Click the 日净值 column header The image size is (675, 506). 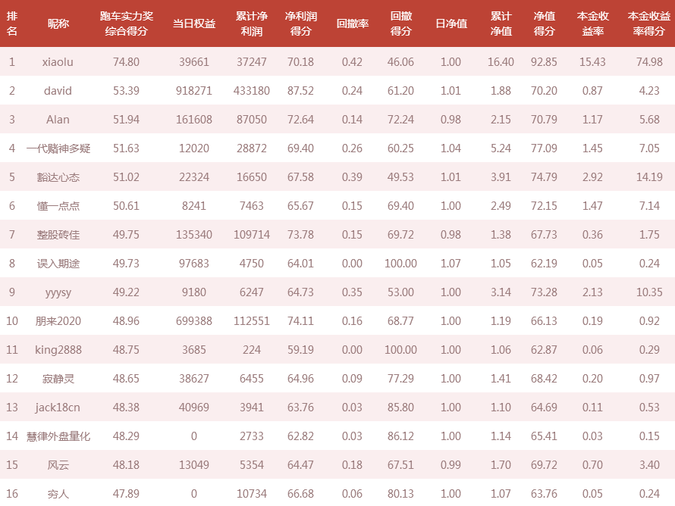(451, 23)
